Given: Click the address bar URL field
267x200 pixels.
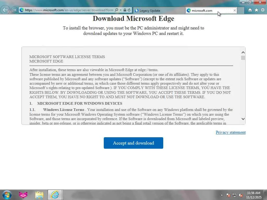Looking at the screenshot, I should [x=69, y=10].
